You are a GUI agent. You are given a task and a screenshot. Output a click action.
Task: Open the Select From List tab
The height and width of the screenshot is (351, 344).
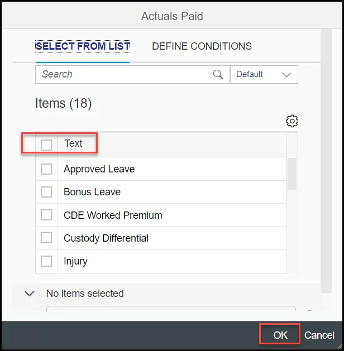click(83, 46)
